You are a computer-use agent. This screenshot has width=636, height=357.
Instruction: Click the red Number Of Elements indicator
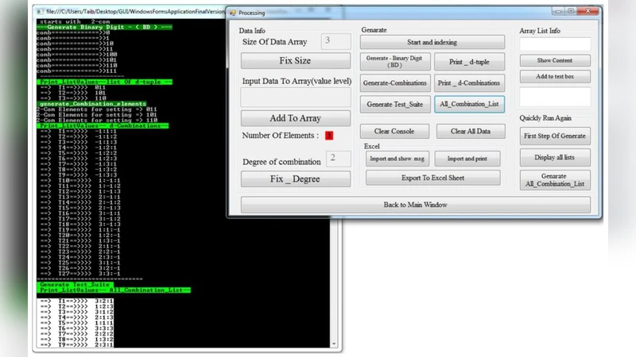[329, 136]
